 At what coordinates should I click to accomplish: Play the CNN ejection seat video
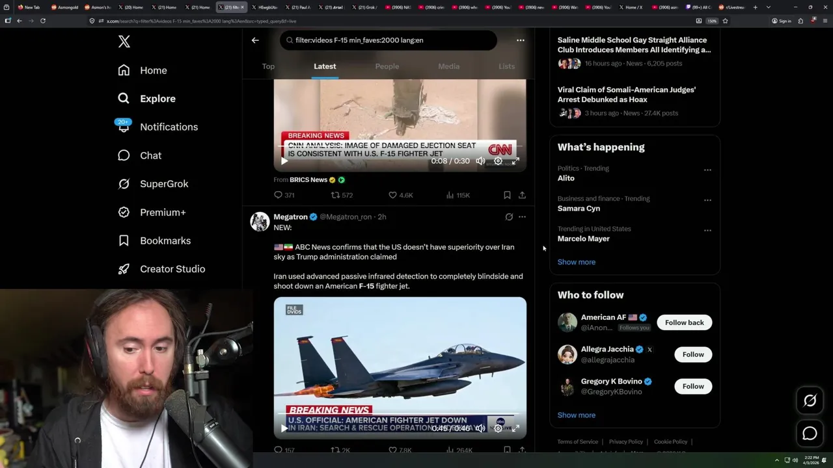point(284,161)
